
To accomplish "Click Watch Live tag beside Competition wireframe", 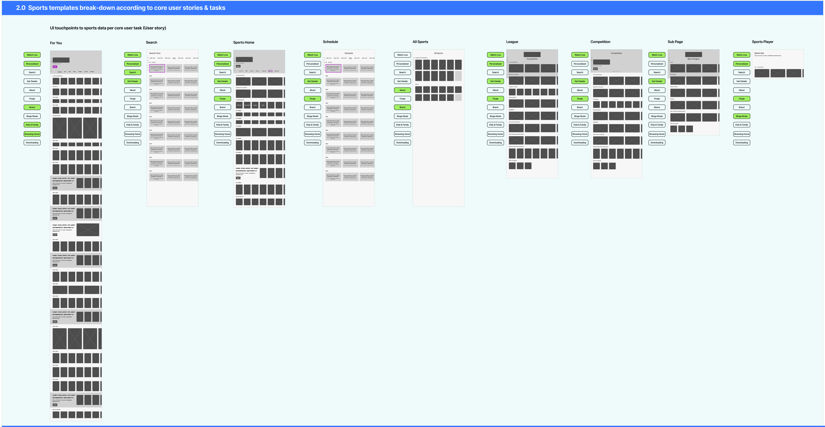I will click(580, 55).
